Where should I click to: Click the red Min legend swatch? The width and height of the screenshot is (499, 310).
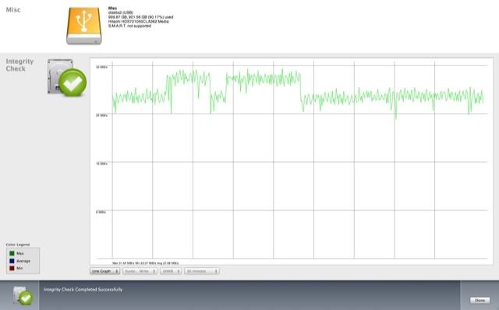pos(12,268)
